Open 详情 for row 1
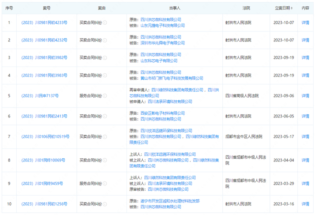 [x=306, y=22]
